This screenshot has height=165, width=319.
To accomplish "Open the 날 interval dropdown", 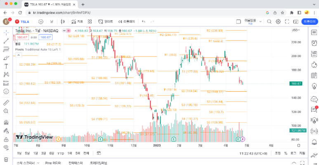I will point(52,21).
